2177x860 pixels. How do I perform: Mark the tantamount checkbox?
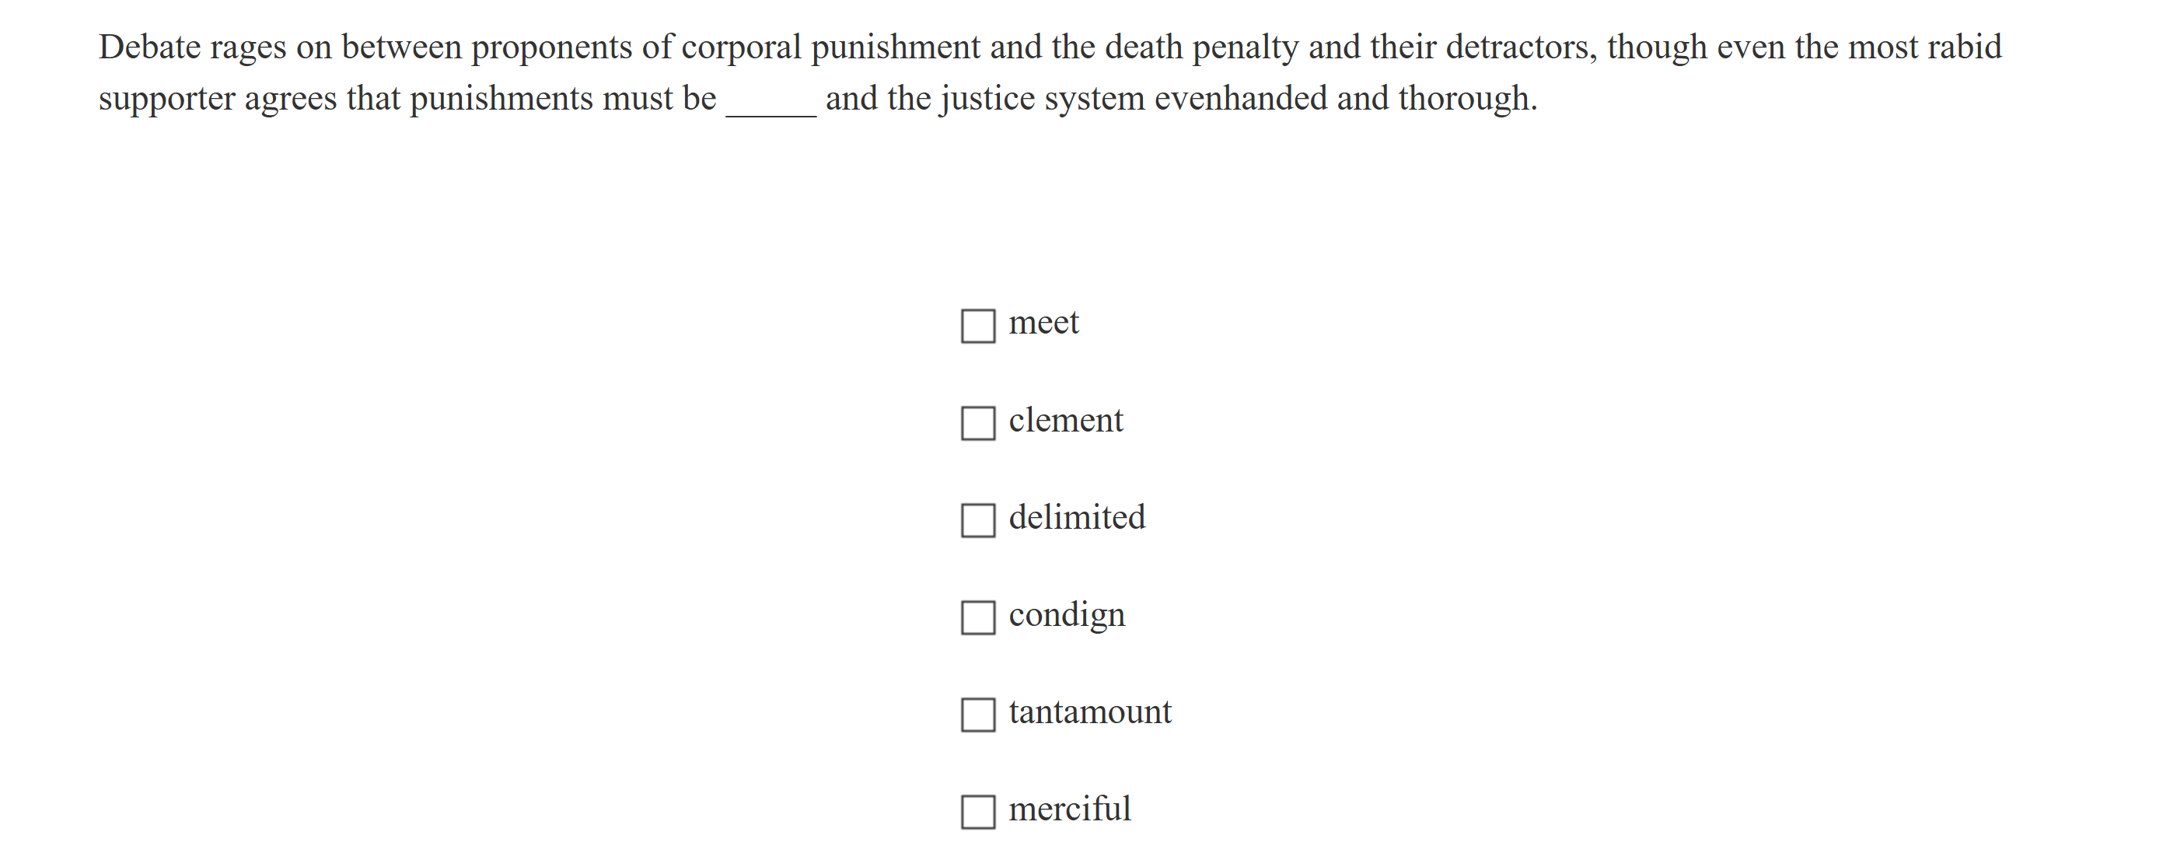point(978,715)
